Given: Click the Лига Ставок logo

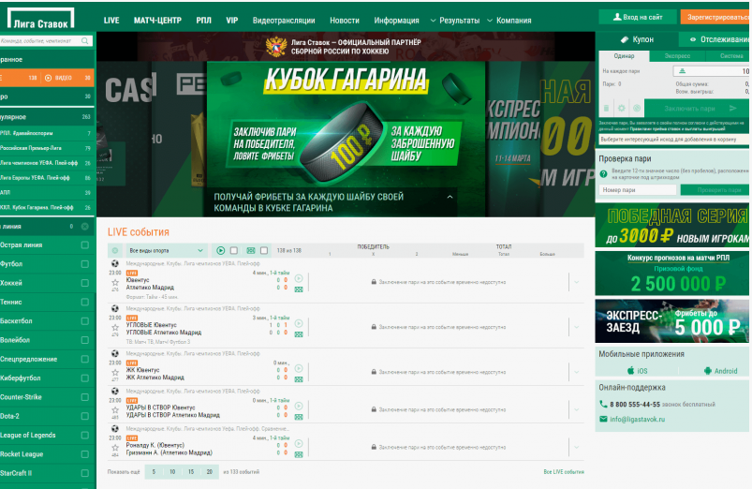Looking at the screenshot, I should 41,18.
